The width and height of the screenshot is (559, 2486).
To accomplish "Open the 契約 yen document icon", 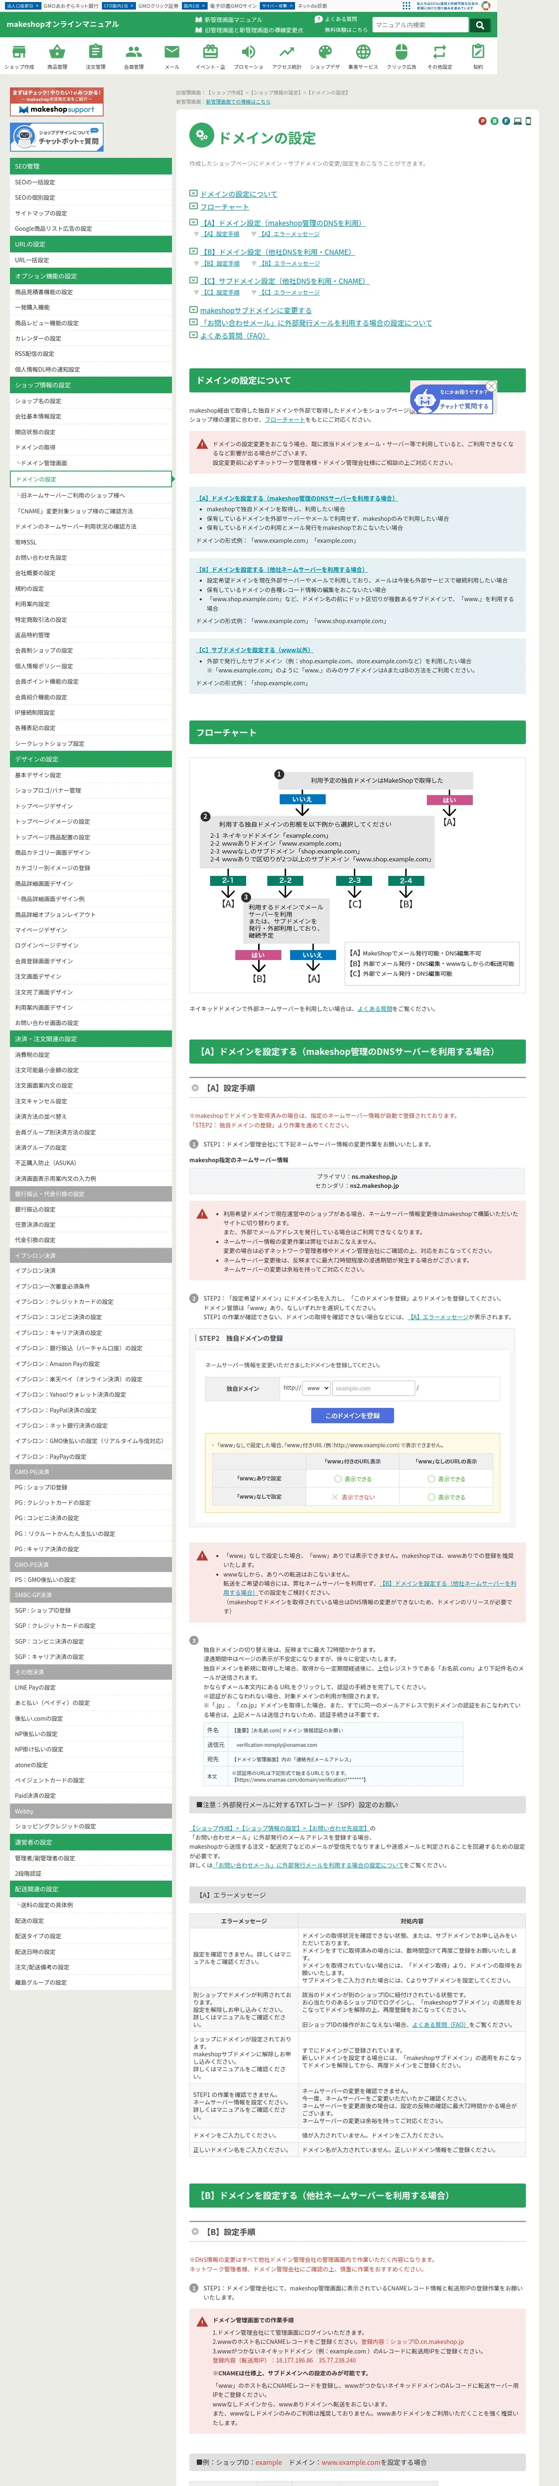I will 478,56.
